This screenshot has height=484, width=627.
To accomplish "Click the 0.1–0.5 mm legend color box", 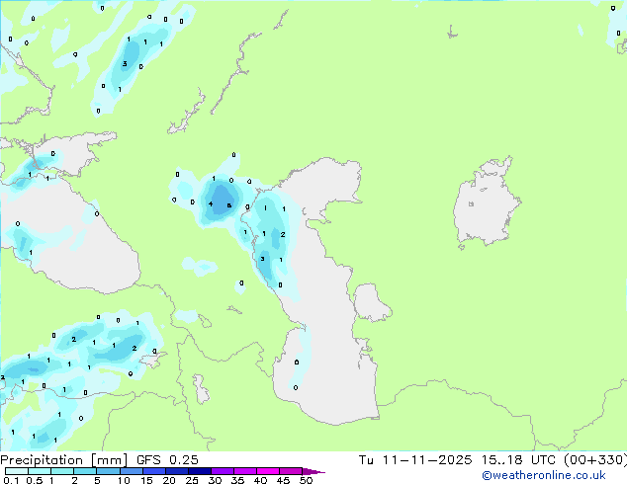I will pos(17,471).
